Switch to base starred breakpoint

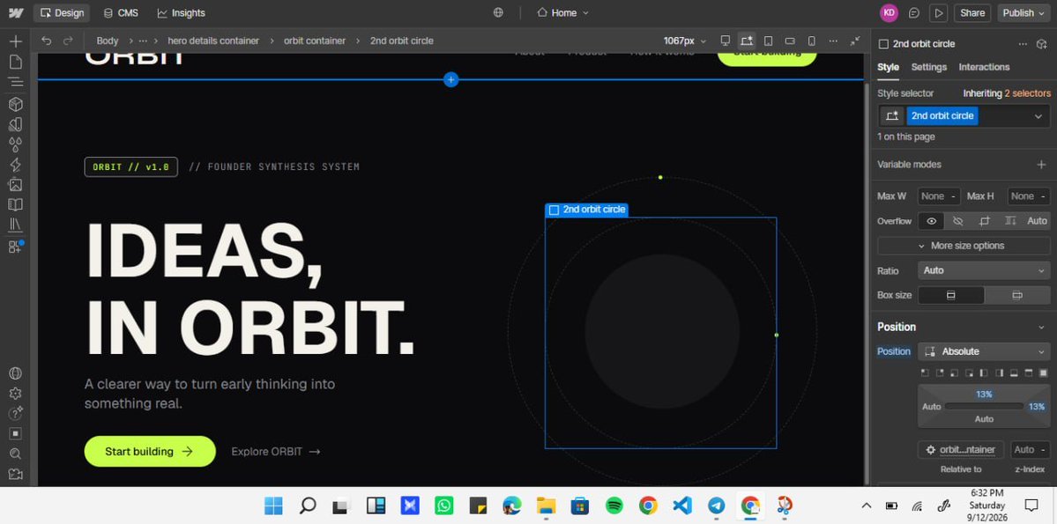point(746,41)
